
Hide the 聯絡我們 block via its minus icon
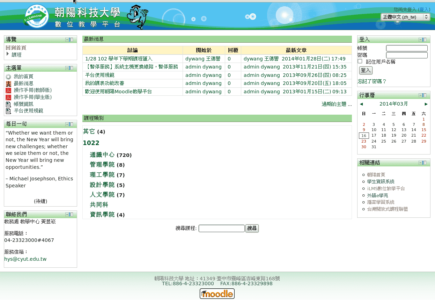pyautogui.click(x=67, y=214)
